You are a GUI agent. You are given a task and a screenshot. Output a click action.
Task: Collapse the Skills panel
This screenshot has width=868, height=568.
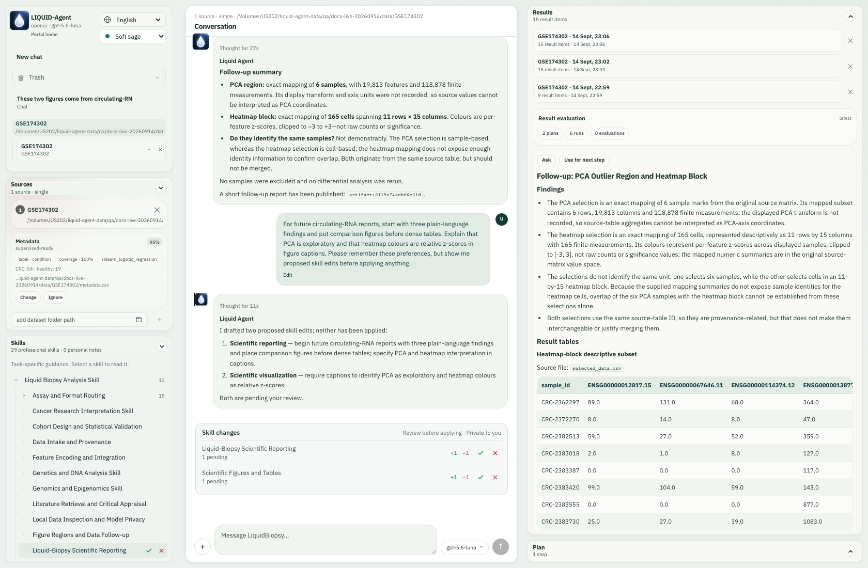click(x=161, y=346)
